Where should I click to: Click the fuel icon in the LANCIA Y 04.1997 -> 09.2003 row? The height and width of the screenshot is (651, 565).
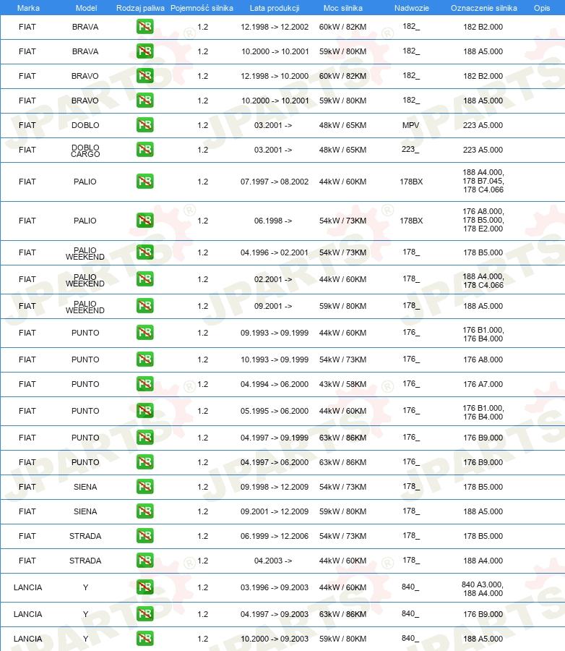pyautogui.click(x=145, y=614)
